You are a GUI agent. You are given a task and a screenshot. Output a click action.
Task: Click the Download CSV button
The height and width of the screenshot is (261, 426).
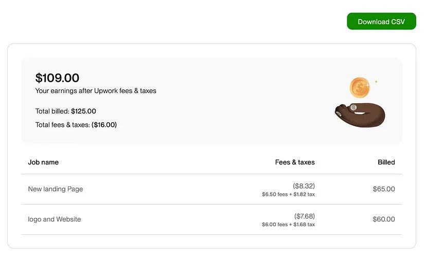381,21
